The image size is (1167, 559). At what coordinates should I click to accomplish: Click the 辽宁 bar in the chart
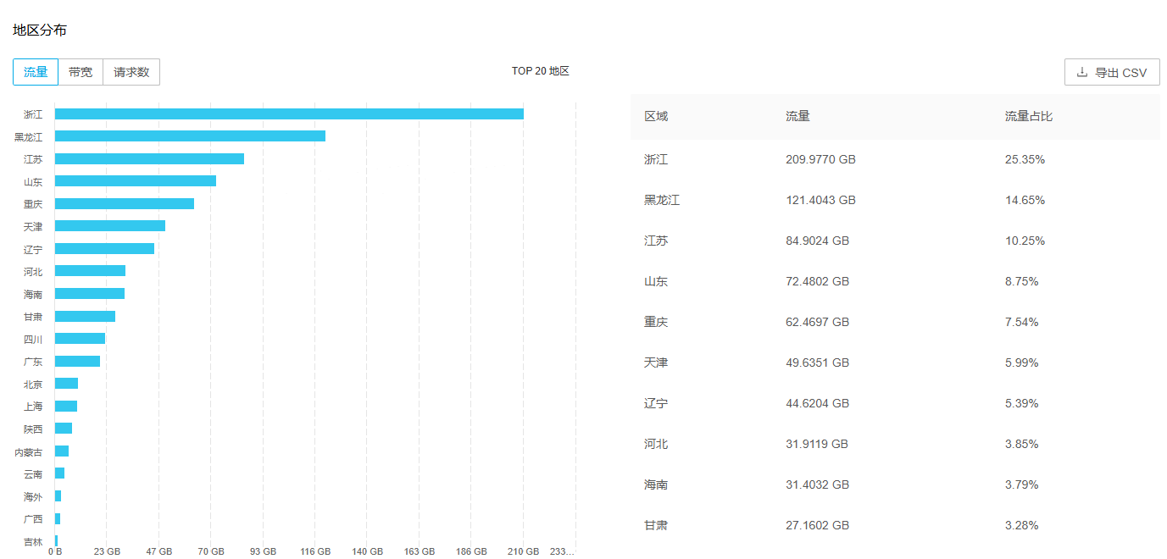tap(104, 249)
